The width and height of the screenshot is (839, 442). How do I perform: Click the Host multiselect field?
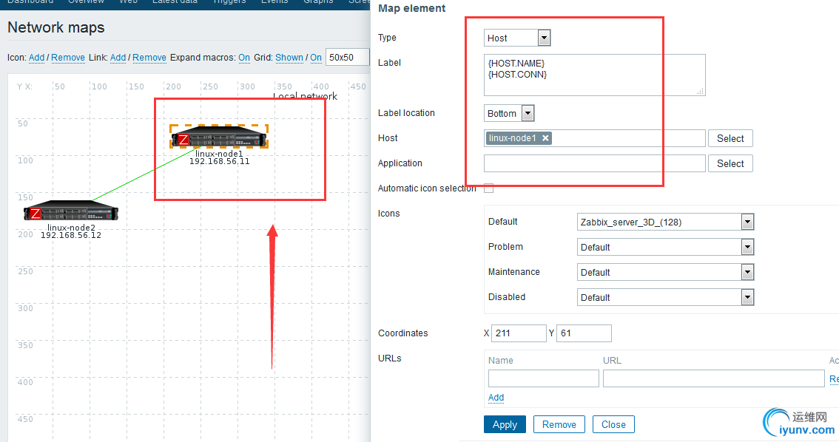pyautogui.click(x=594, y=138)
